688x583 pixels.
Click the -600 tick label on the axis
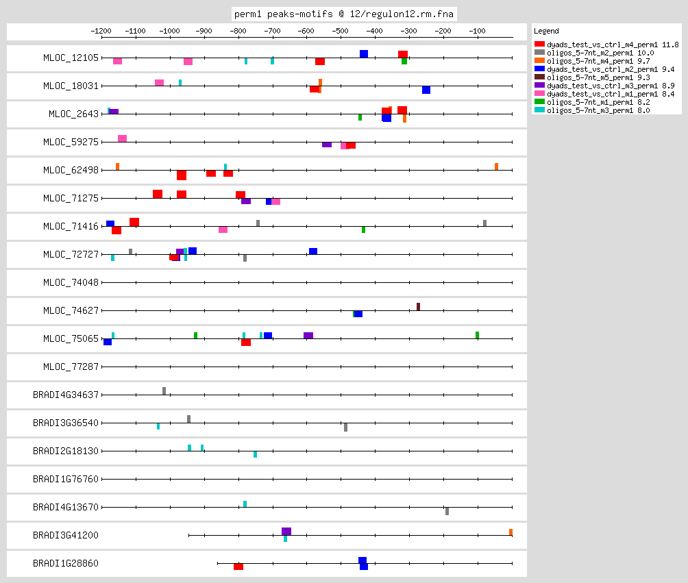(306, 32)
